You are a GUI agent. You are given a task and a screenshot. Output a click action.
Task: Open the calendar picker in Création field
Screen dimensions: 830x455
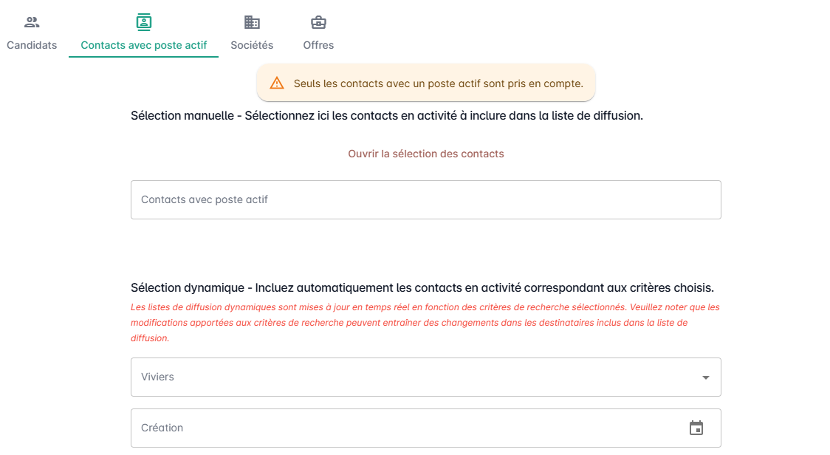coord(696,428)
